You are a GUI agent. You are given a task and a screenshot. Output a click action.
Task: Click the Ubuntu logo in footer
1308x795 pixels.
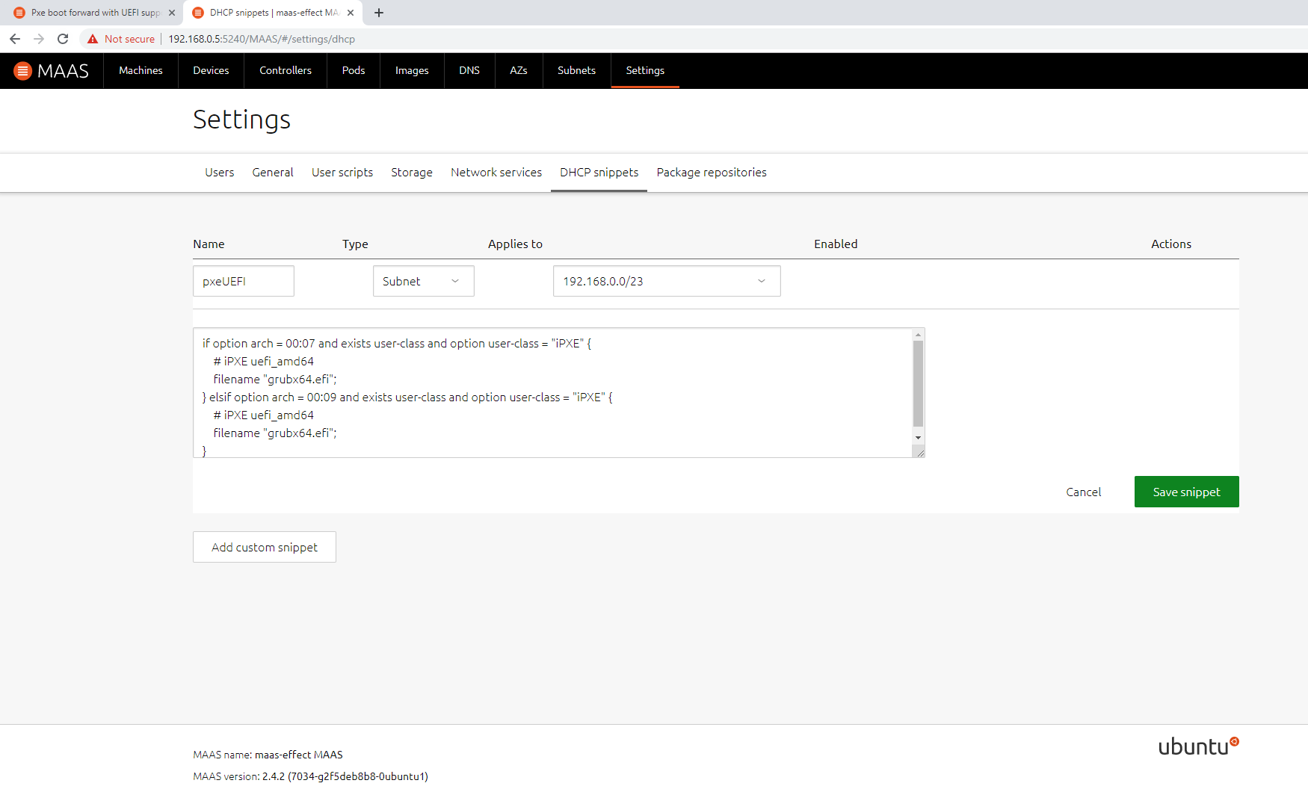tap(1197, 746)
